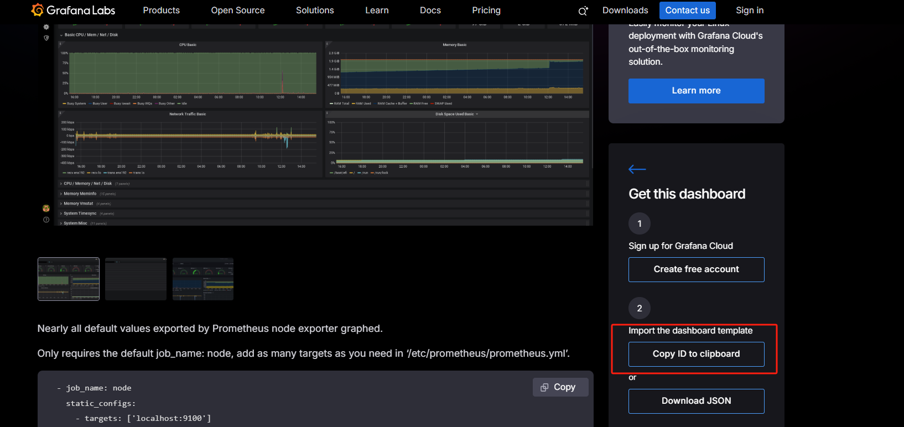Open the Disk Space Used Basic panel dropdown
The image size is (904, 427).
coord(477,114)
